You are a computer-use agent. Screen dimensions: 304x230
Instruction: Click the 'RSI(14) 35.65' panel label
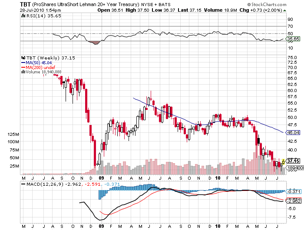(43, 16)
